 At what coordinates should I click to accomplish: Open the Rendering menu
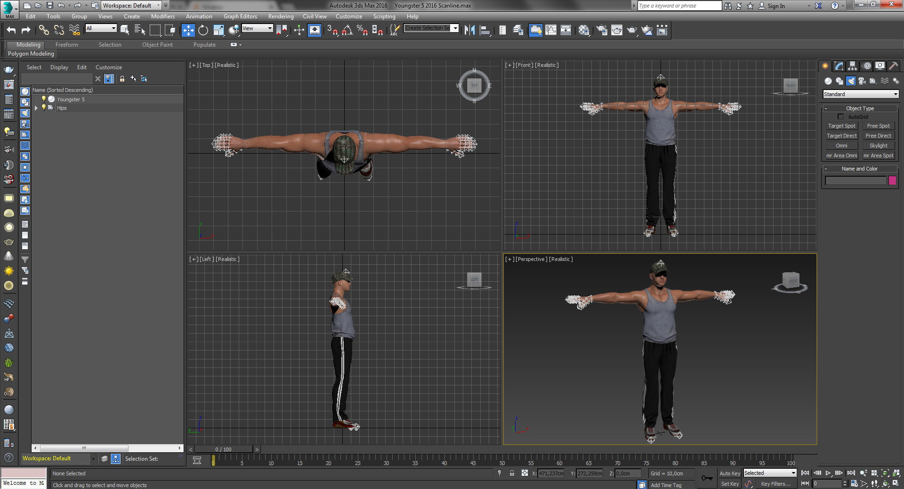pos(281,16)
